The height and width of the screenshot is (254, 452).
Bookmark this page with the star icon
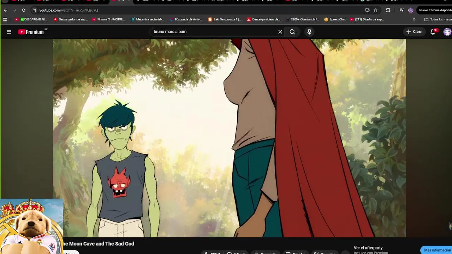[x=375, y=10]
